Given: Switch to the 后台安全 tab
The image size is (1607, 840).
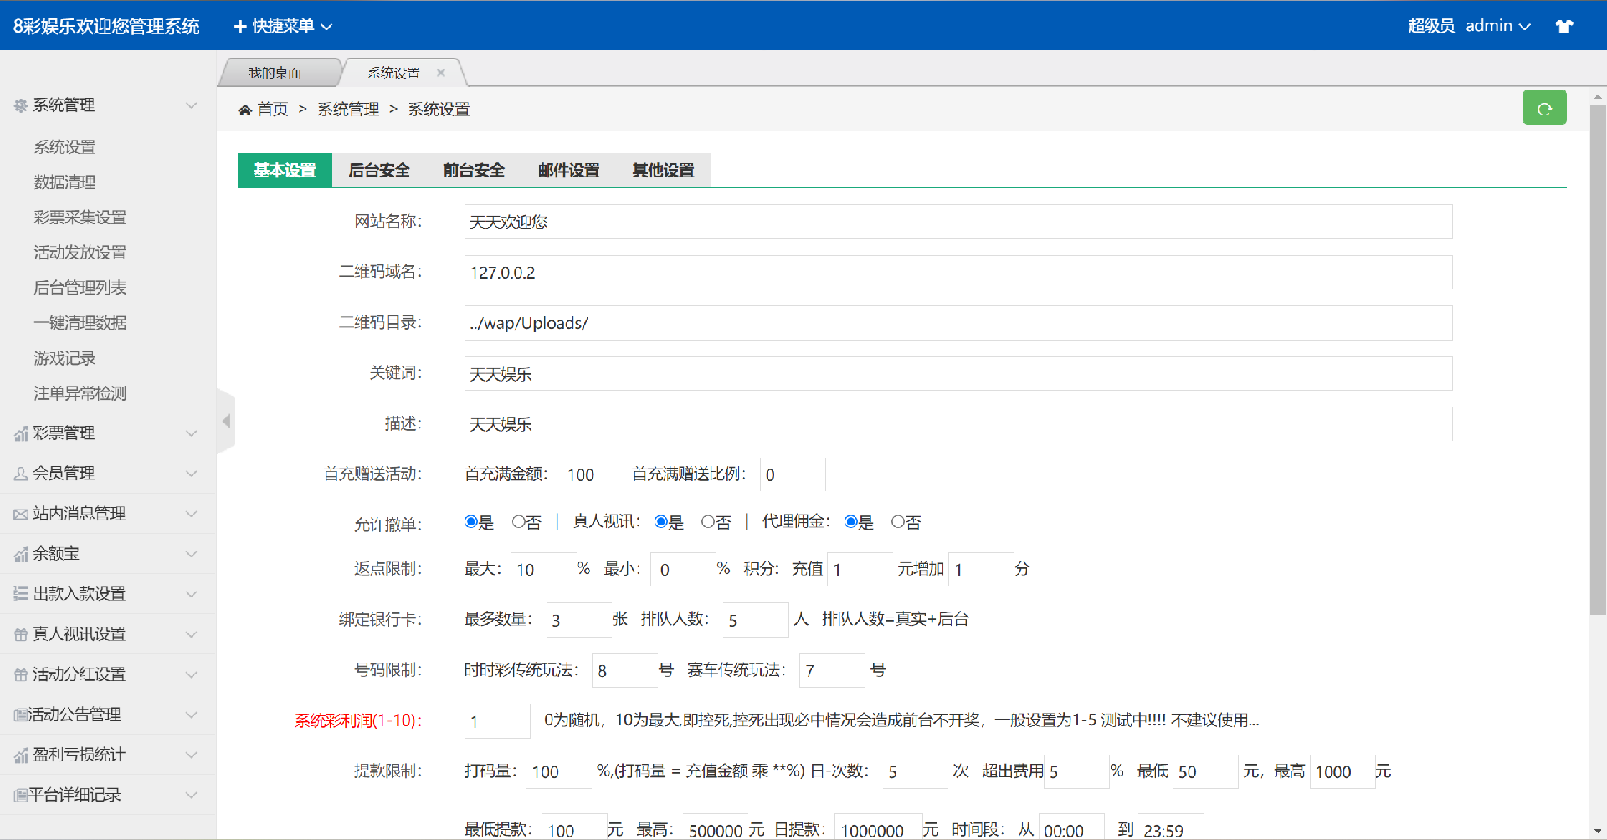Looking at the screenshot, I should tap(379, 171).
